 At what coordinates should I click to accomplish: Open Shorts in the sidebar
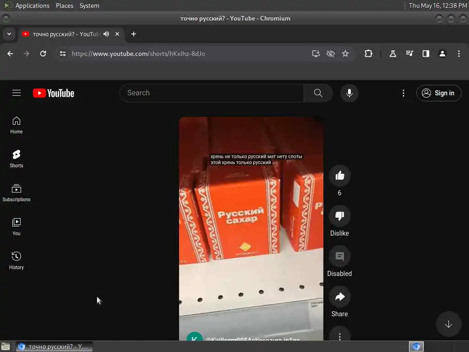tap(16, 159)
